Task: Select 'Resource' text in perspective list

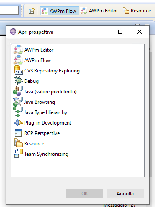Action: pyautogui.click(x=34, y=144)
